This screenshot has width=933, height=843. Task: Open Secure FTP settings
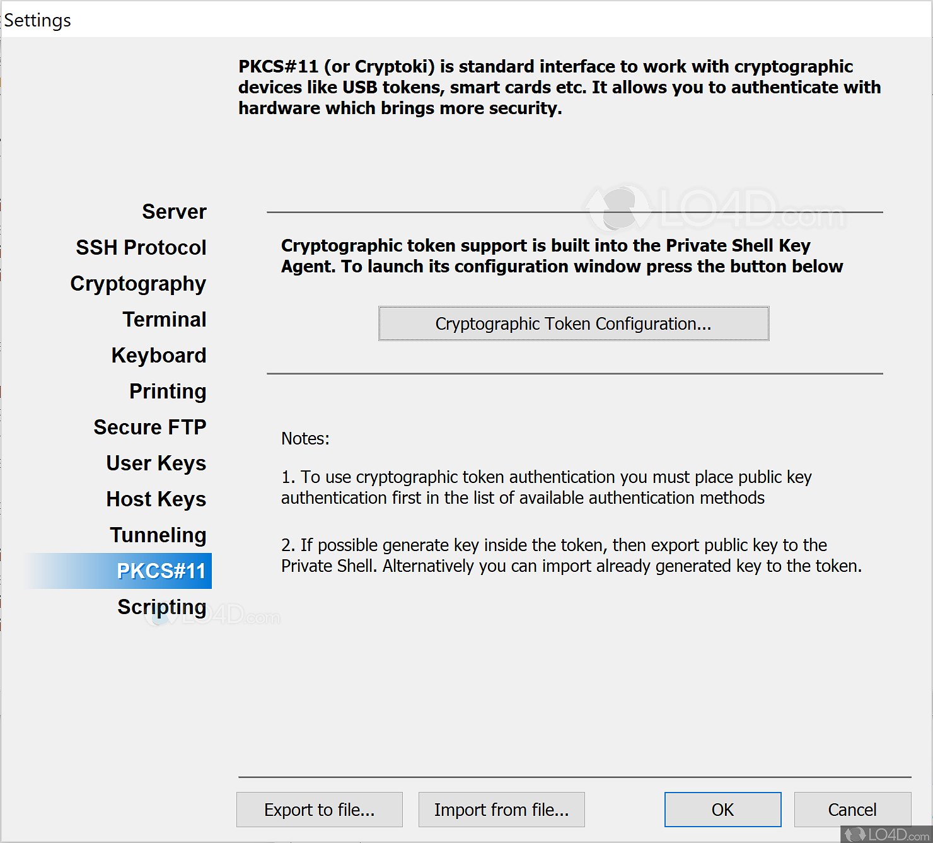150,427
